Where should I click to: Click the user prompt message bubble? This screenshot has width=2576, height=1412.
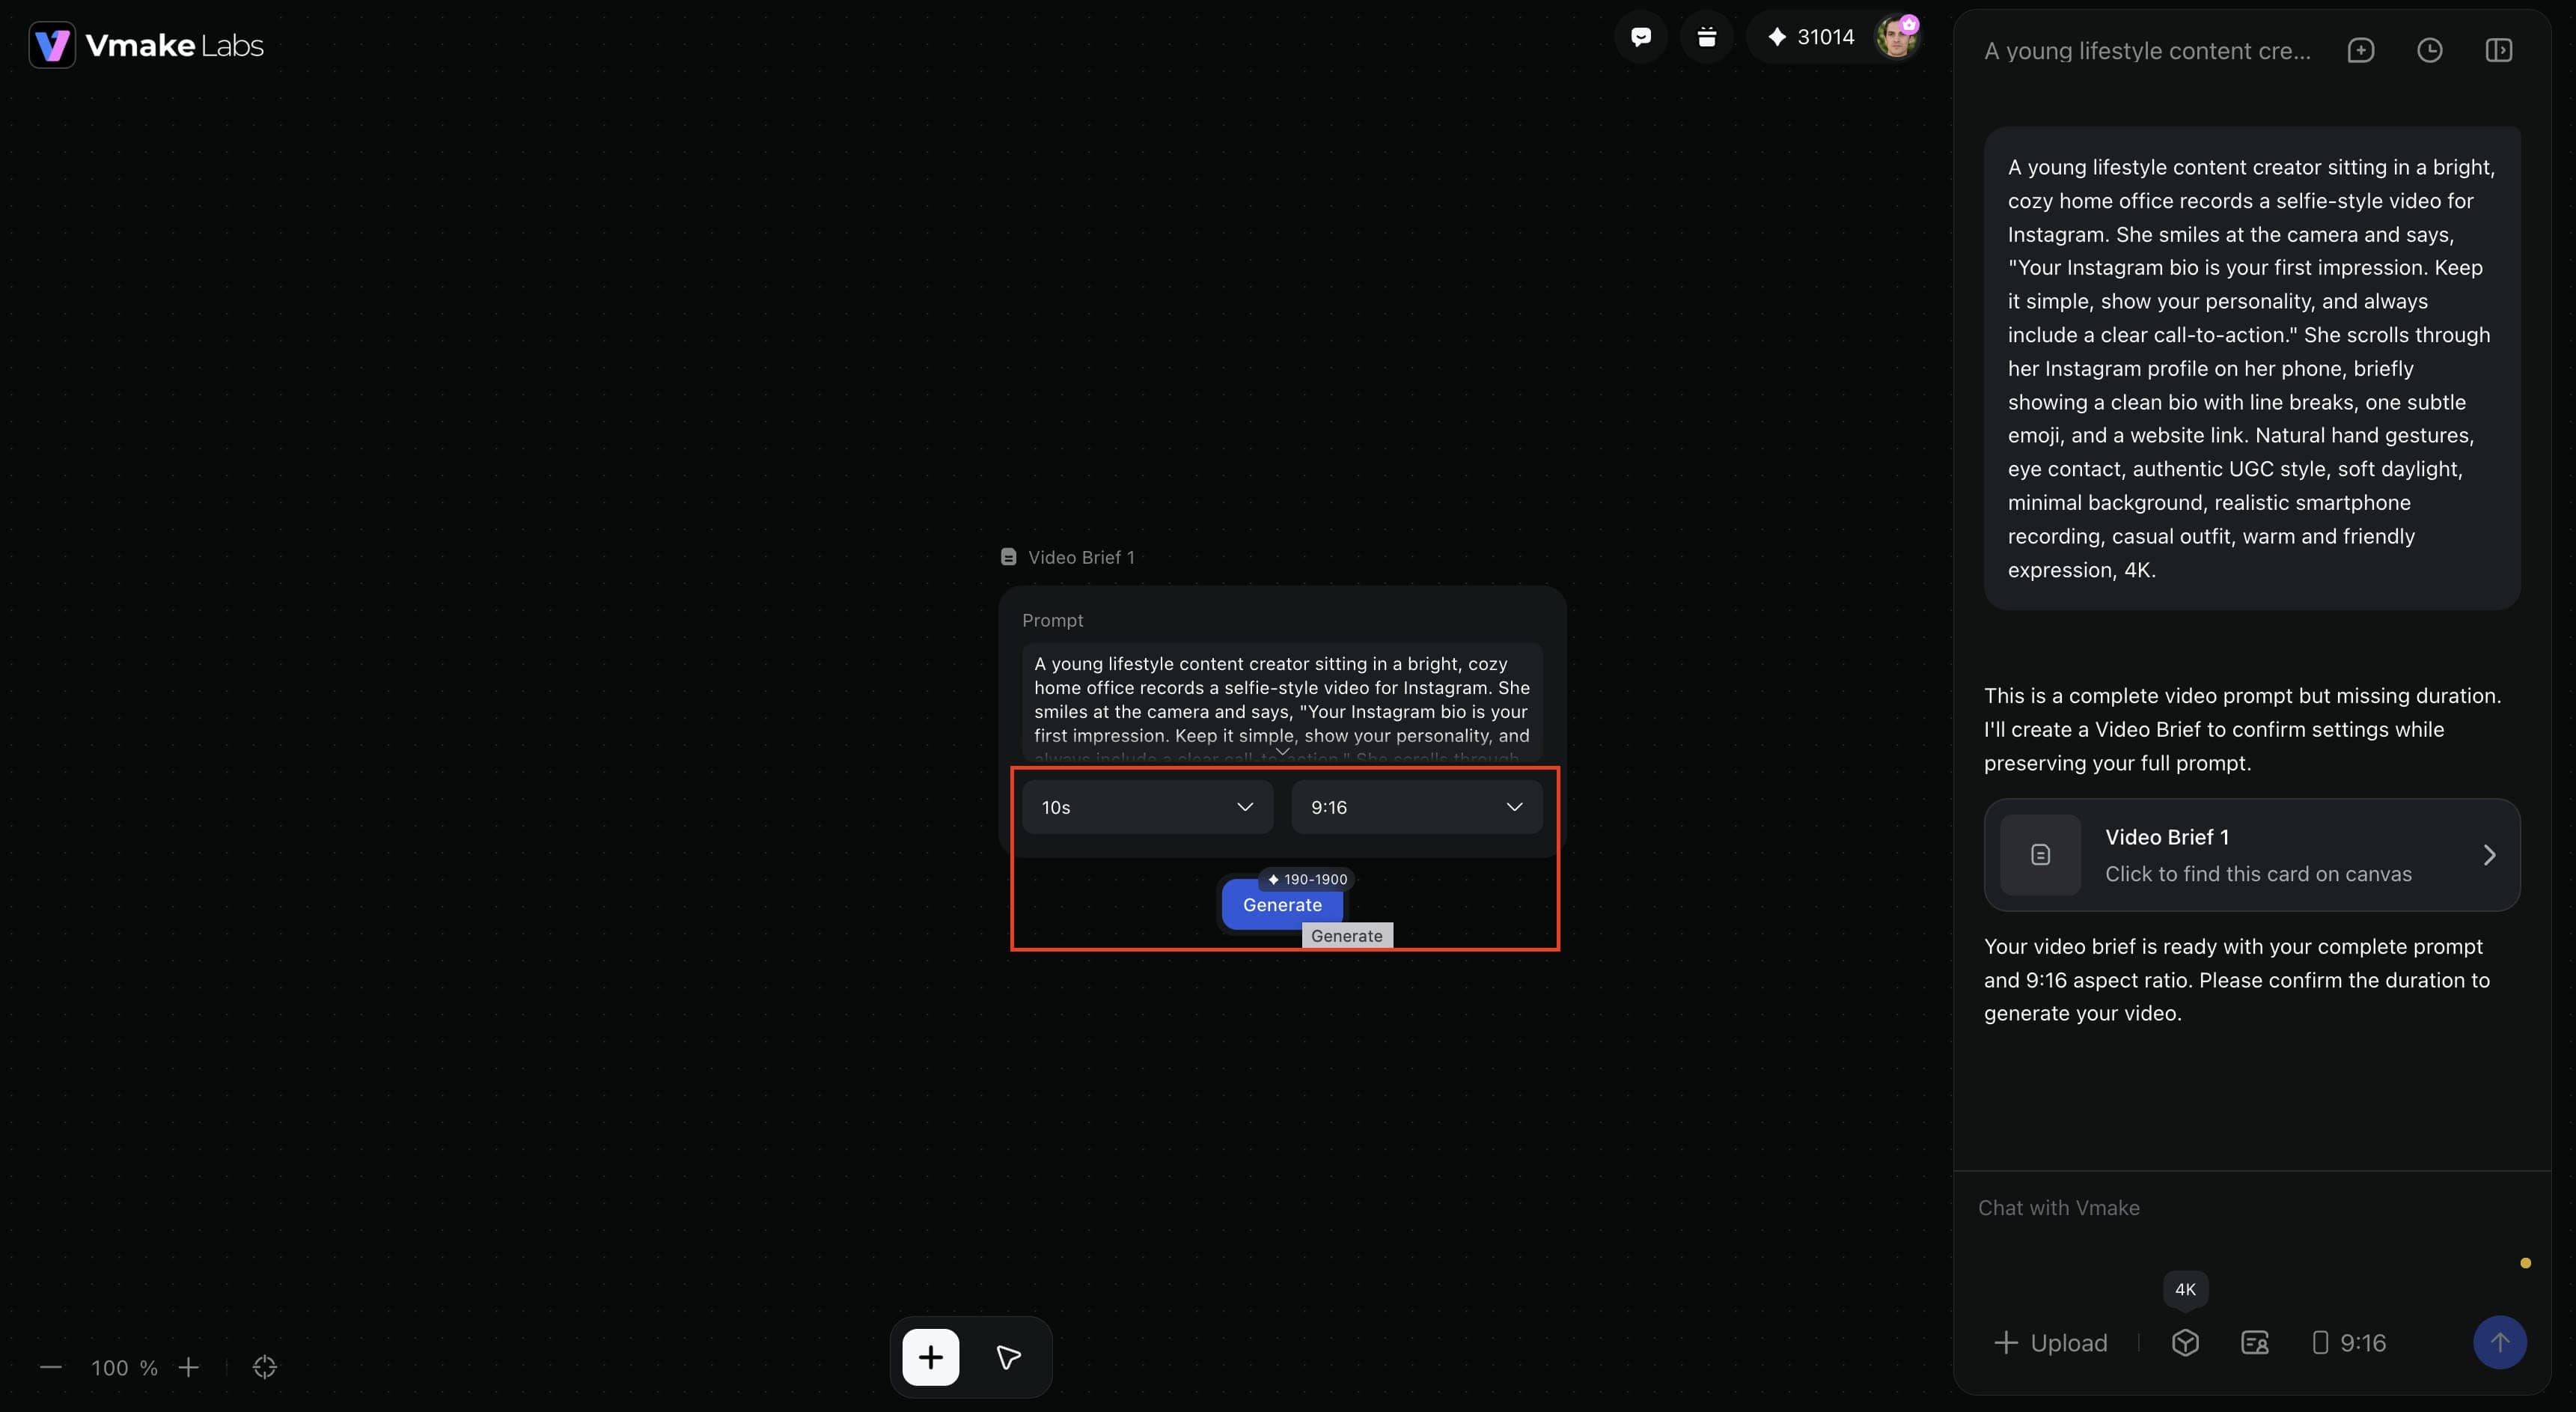(2252, 368)
